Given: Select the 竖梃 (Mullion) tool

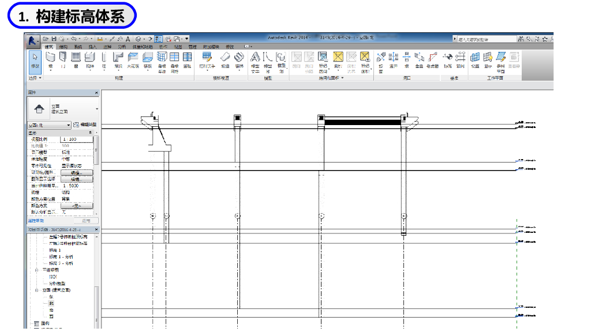Looking at the screenshot, I should 188,60.
